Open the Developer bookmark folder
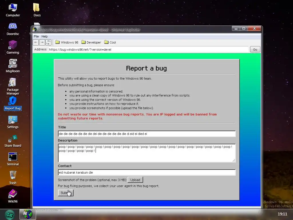 [x=91, y=42]
